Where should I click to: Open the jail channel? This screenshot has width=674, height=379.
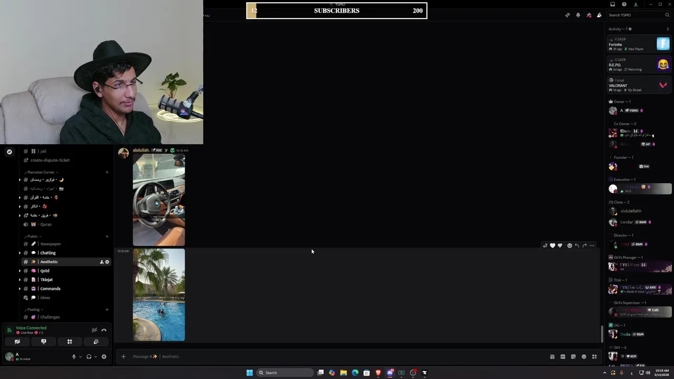tap(65, 151)
